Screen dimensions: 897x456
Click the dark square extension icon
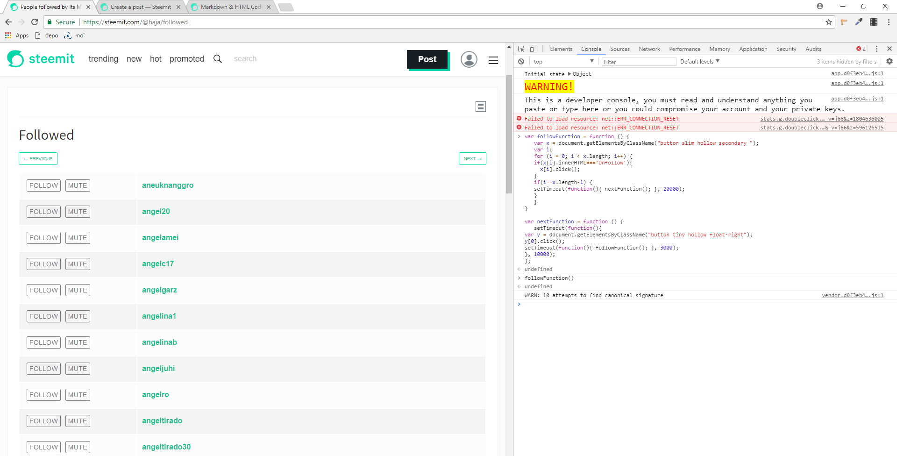874,22
